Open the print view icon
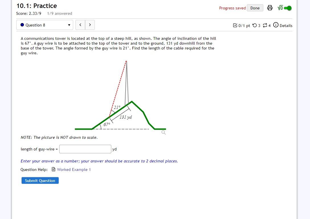This screenshot has width=310, height=219. (270, 8)
